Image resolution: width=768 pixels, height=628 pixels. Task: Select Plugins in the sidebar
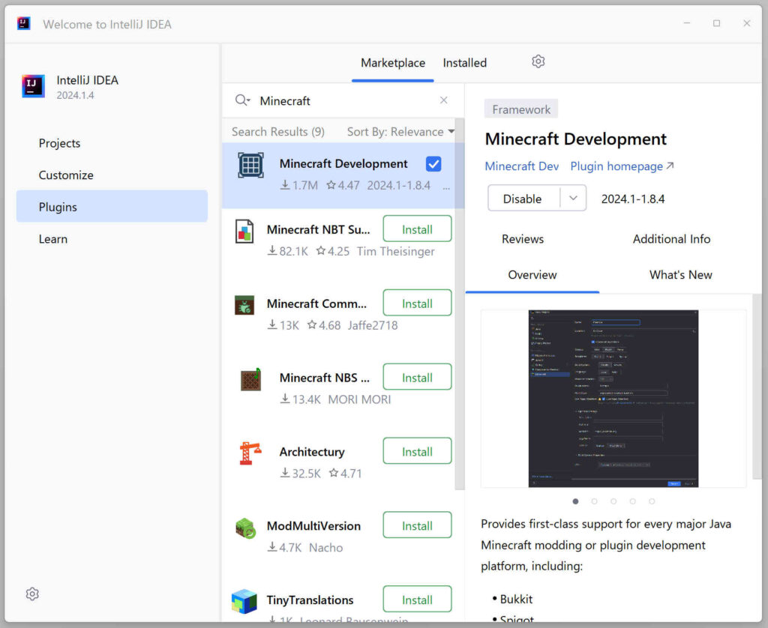coord(112,207)
